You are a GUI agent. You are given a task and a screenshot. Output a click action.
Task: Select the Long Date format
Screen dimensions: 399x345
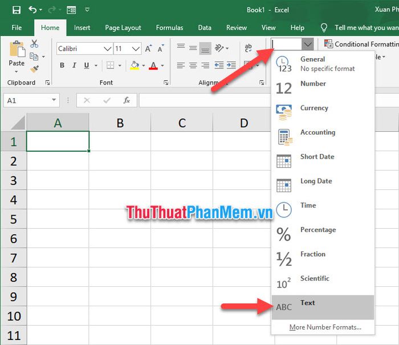(x=323, y=185)
